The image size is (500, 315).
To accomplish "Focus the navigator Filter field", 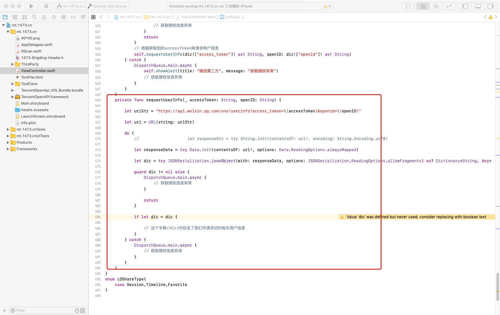I will tap(48, 310).
